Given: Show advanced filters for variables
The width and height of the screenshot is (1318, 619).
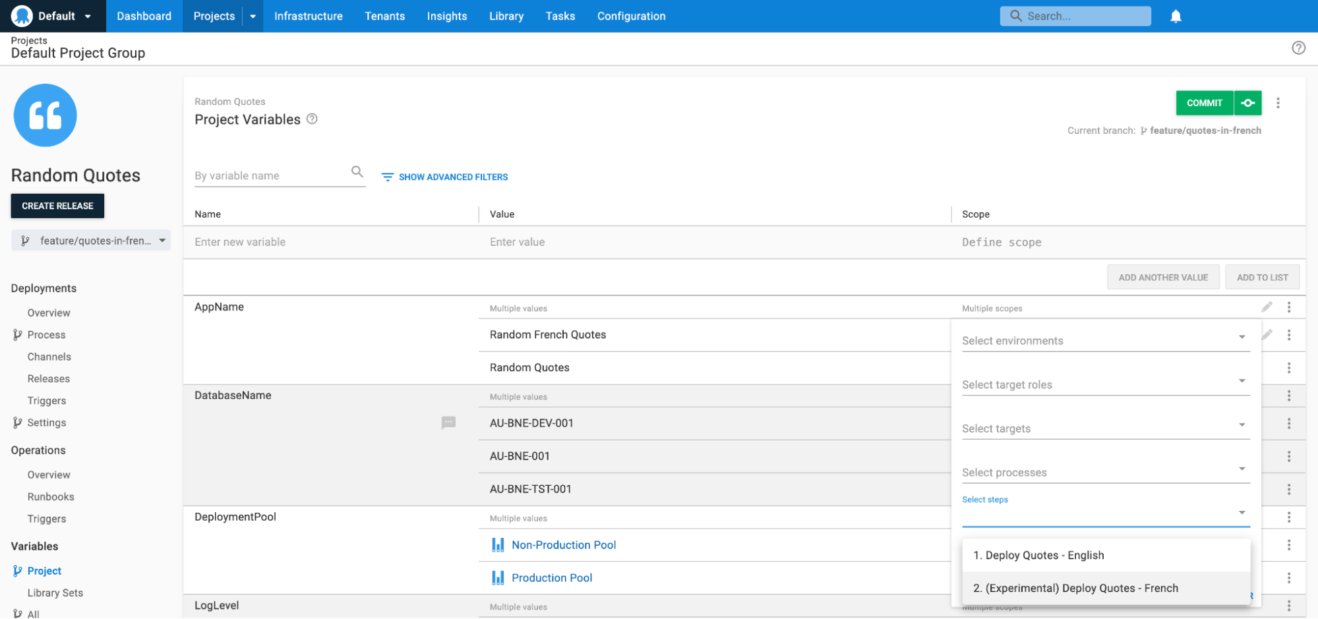Looking at the screenshot, I should click(x=444, y=177).
